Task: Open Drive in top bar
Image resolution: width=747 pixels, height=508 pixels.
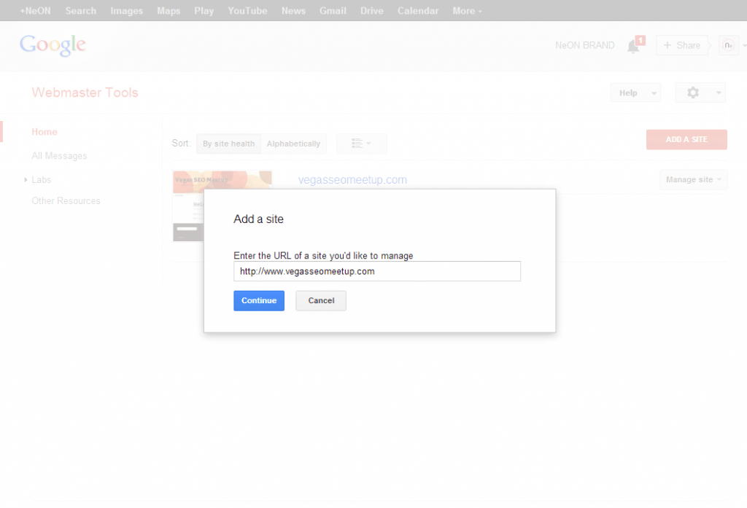Action: [x=371, y=10]
